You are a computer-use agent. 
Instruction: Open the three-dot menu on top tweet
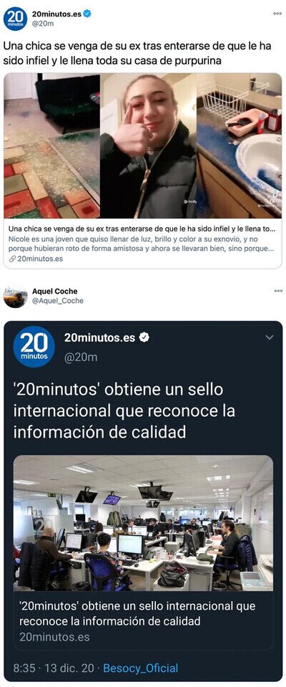click(277, 14)
